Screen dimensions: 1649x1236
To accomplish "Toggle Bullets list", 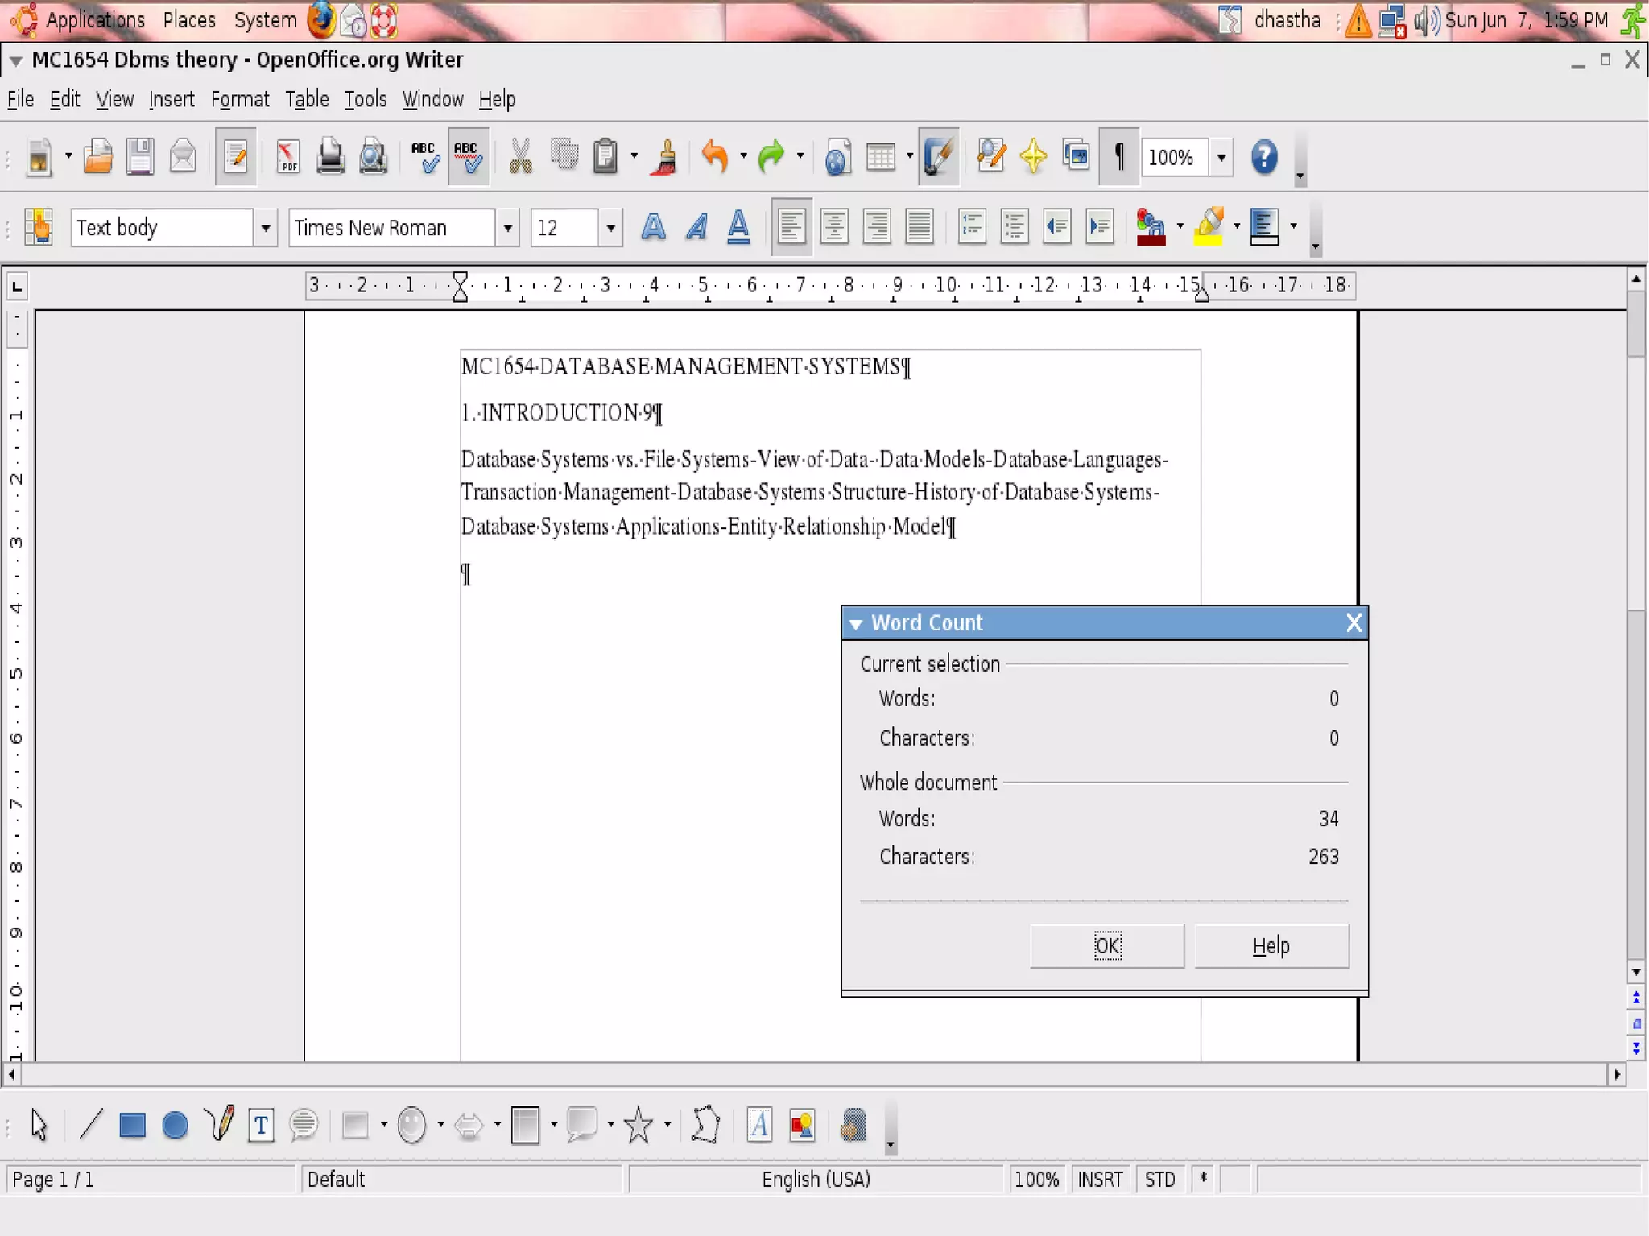I will 1015,227.
